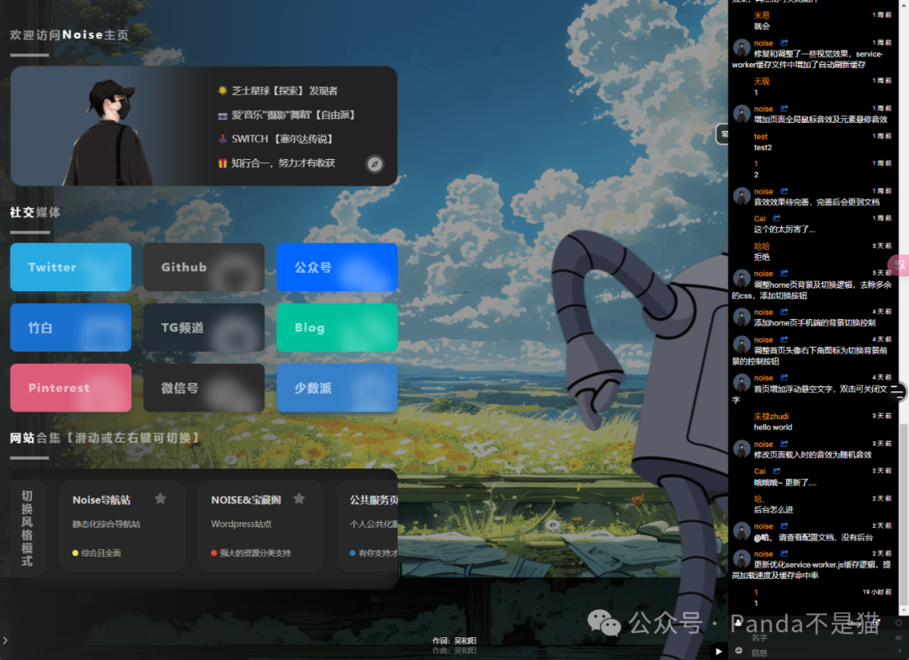Toggle 切换风格模式 style switch
909x660 pixels.
coord(27,528)
